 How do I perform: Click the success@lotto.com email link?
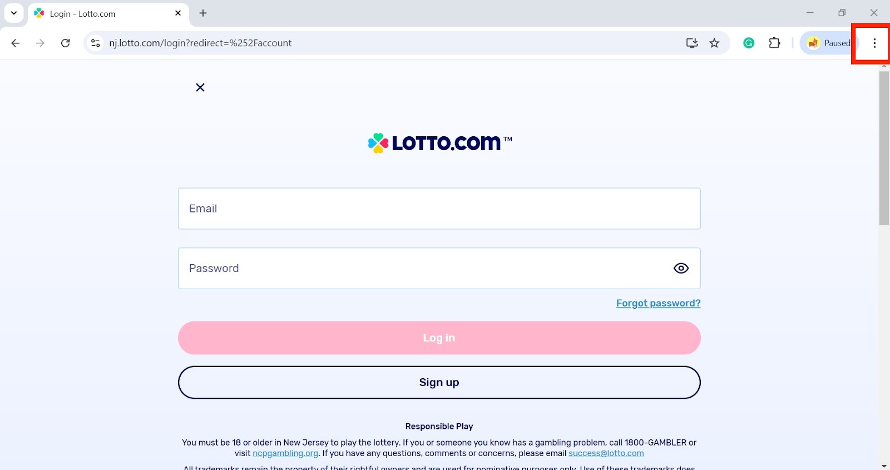click(x=606, y=453)
